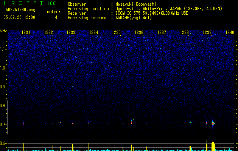Image resolution: width=238 pixels, height=151 pixels.
Task: Click the yellow power bar after 1238
Action: (x=190, y=148)
